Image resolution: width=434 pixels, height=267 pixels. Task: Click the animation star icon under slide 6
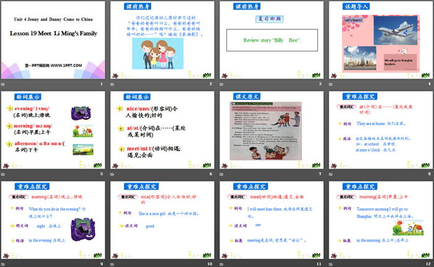tap(112, 174)
